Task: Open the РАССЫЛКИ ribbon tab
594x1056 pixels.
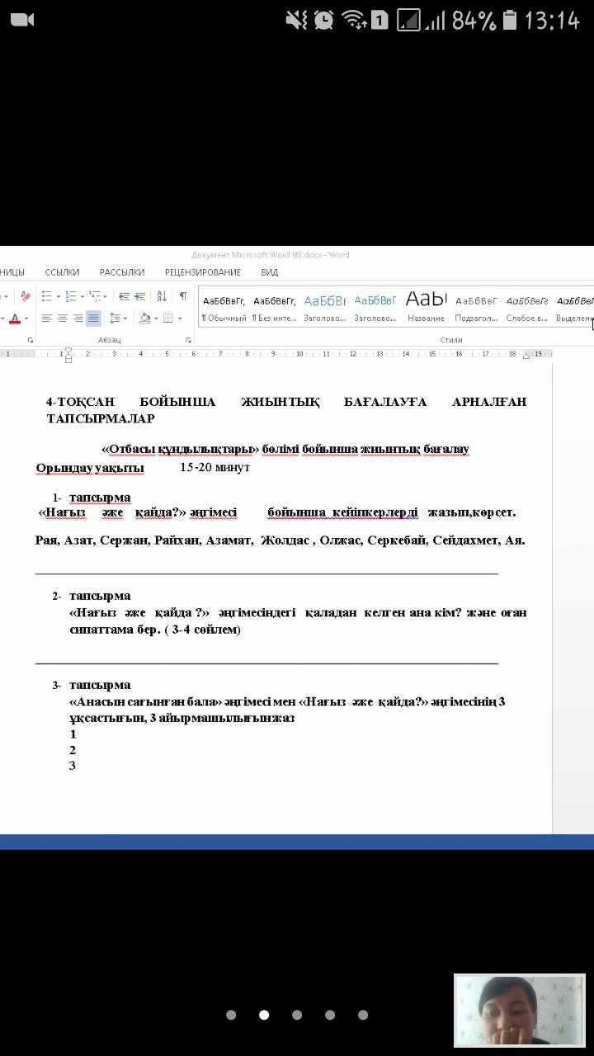Action: [x=122, y=272]
